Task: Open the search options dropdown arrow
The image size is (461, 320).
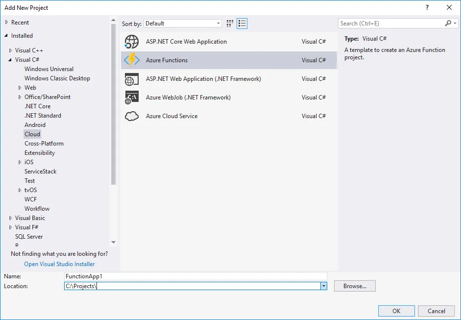Action: pos(455,23)
